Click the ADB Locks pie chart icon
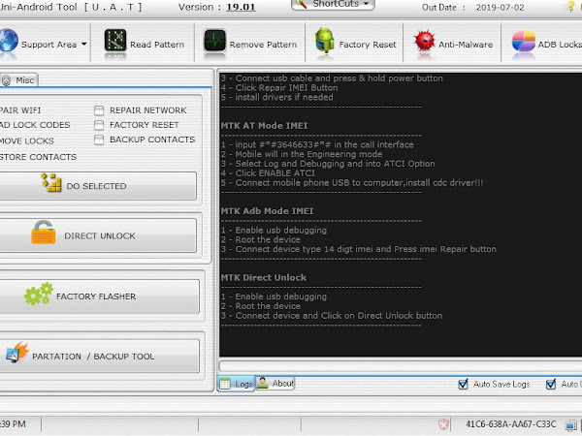This screenshot has width=582, height=436. (x=524, y=41)
